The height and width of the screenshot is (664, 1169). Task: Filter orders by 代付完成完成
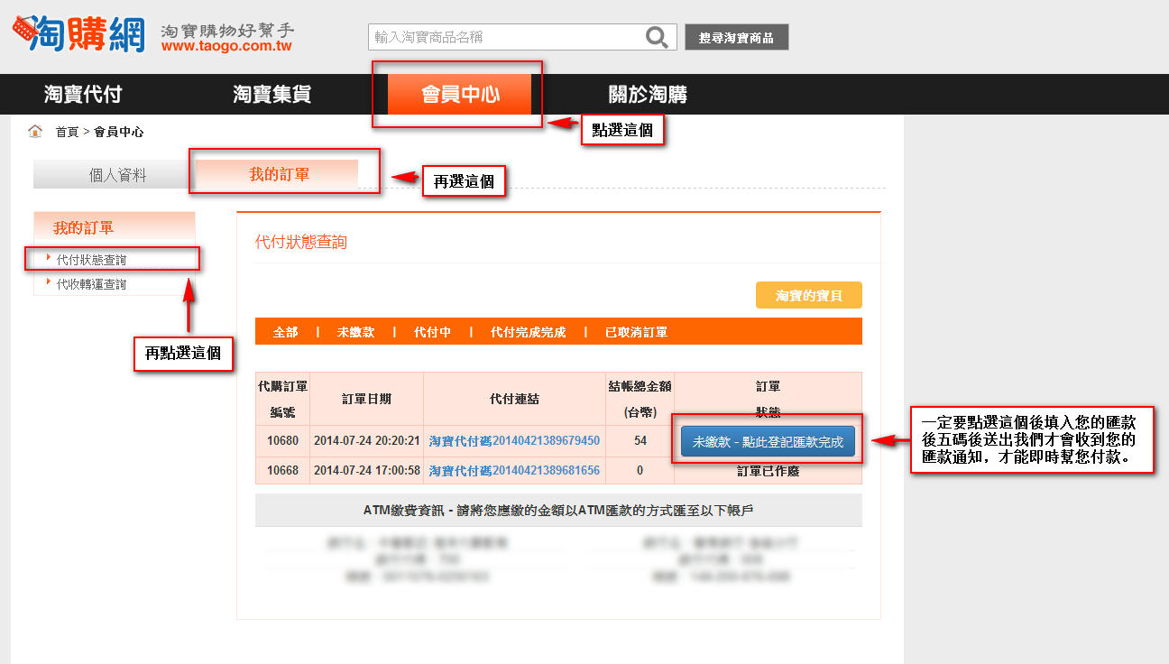529,332
